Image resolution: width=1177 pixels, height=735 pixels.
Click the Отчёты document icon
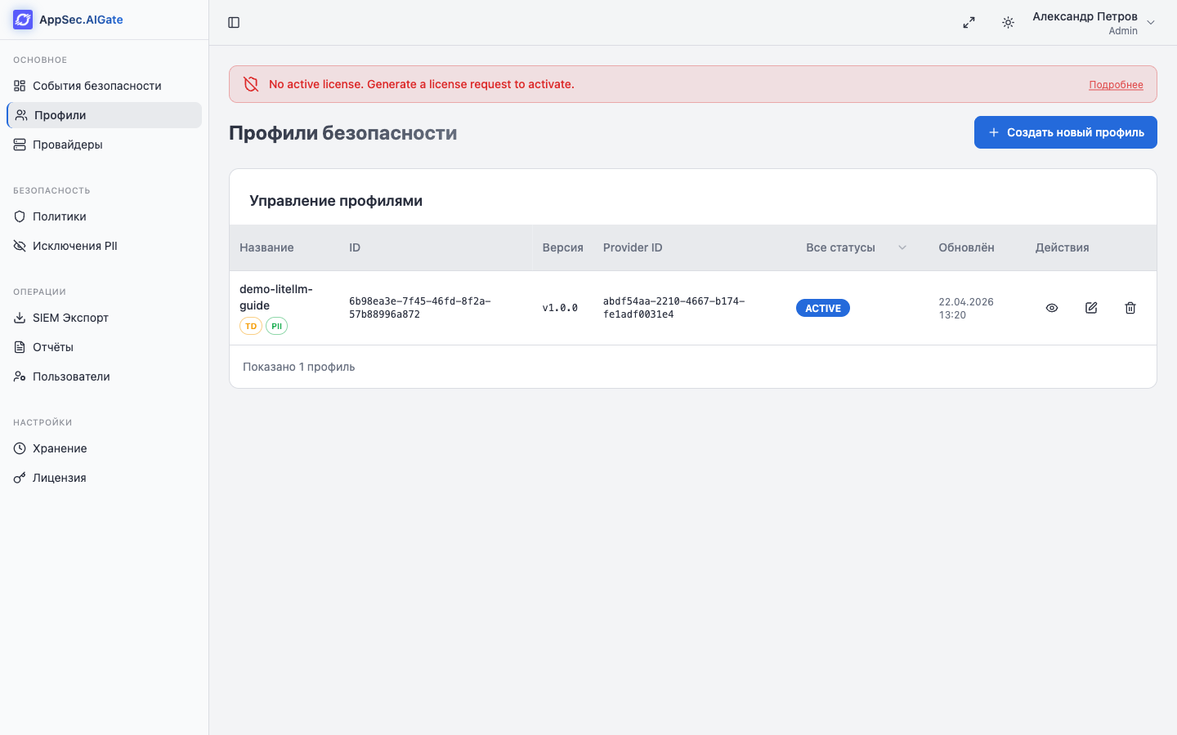click(x=20, y=347)
